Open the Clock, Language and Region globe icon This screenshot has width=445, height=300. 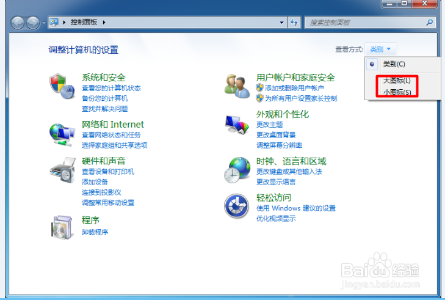tap(237, 170)
